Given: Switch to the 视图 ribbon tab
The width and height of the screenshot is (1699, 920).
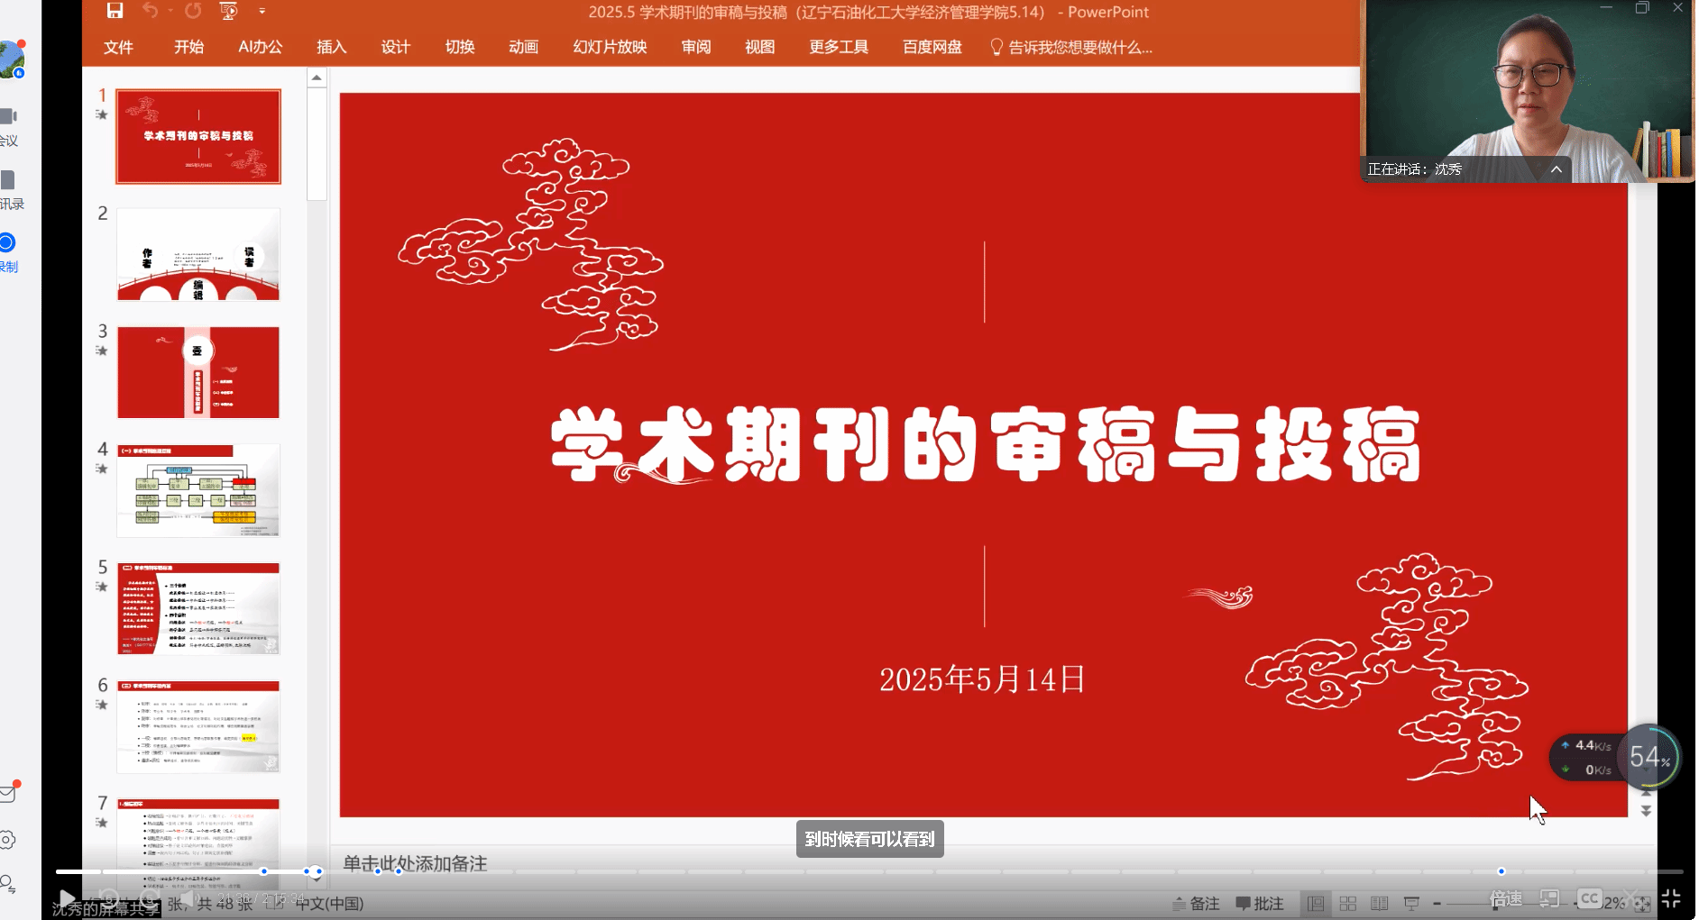Looking at the screenshot, I should click(x=759, y=47).
